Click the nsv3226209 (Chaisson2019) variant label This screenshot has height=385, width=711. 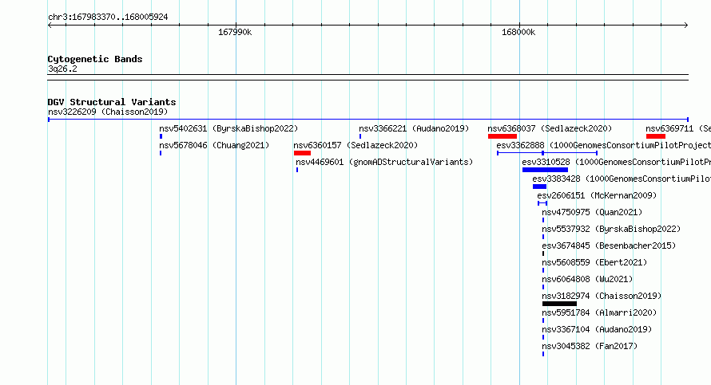click(108, 112)
